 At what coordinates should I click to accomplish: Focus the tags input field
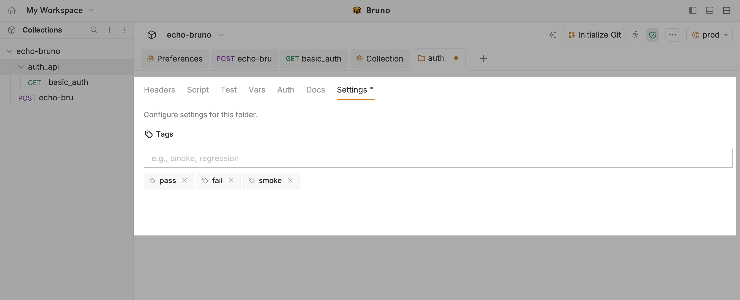click(438, 158)
